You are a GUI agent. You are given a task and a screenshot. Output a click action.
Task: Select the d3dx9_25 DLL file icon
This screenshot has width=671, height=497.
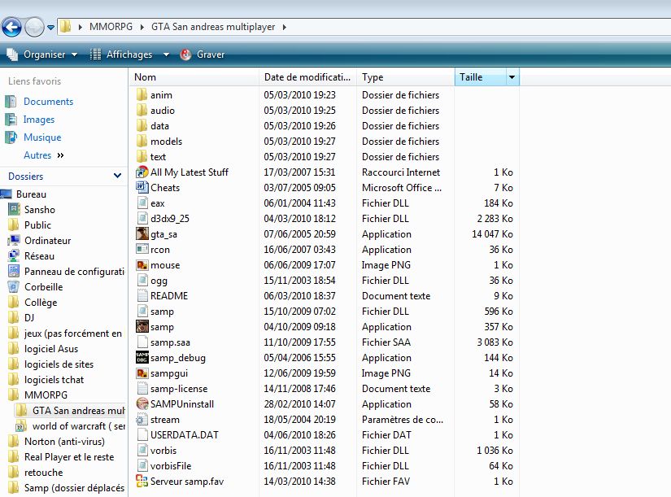point(142,218)
